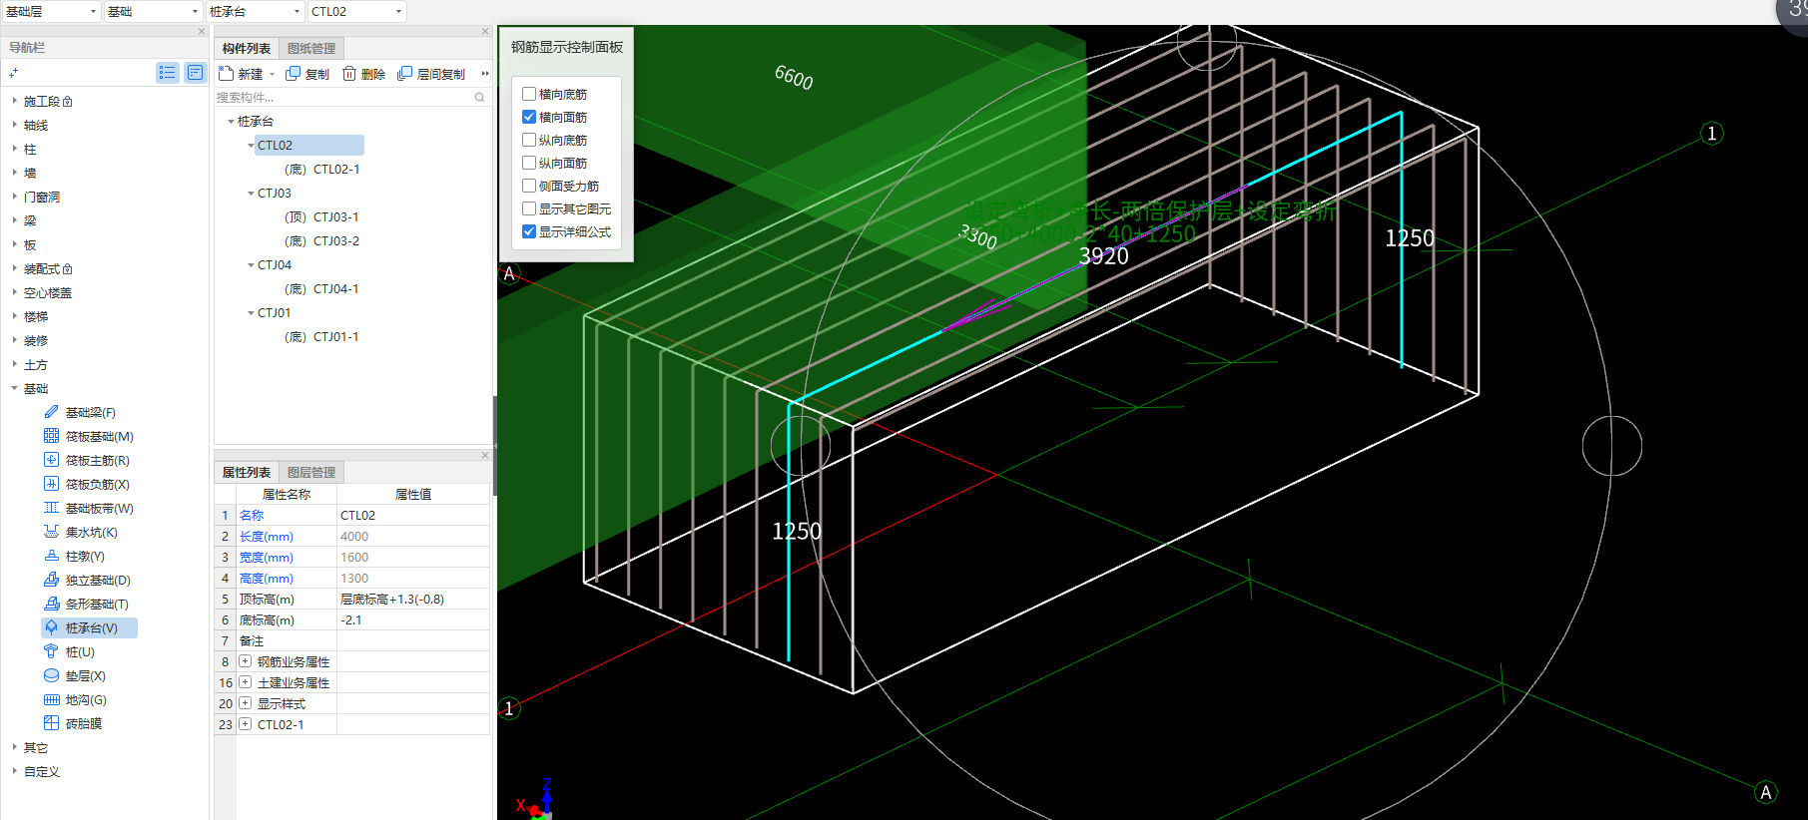This screenshot has width=1808, height=820.
Task: Click the 新建 new component icon
Action: [x=226, y=74]
